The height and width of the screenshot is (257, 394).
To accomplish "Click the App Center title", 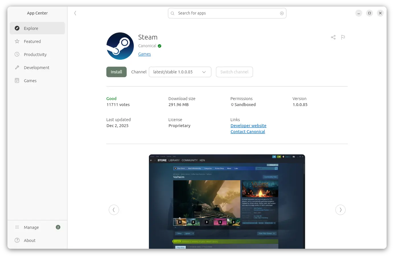I will click(37, 13).
